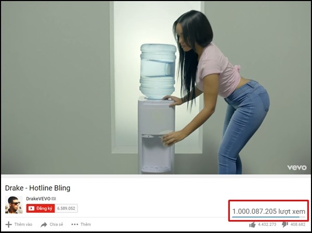Image resolution: width=312 pixels, height=233 pixels.
Task: Select the Chia sẻ share label
Action: coord(56,225)
